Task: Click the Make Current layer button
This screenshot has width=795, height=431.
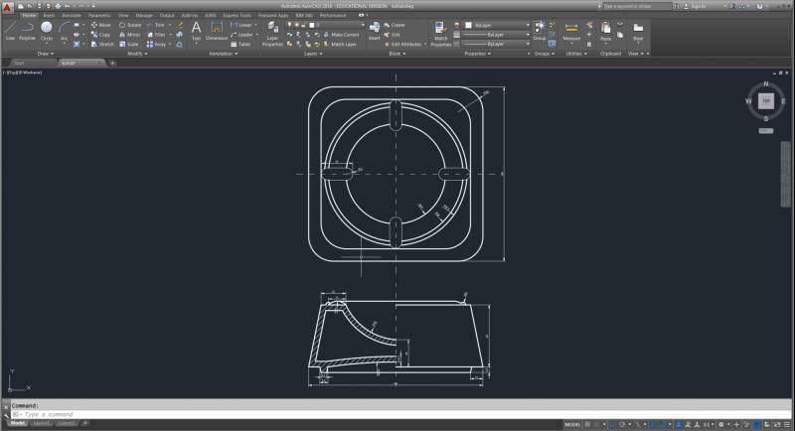Action: pyautogui.click(x=345, y=35)
